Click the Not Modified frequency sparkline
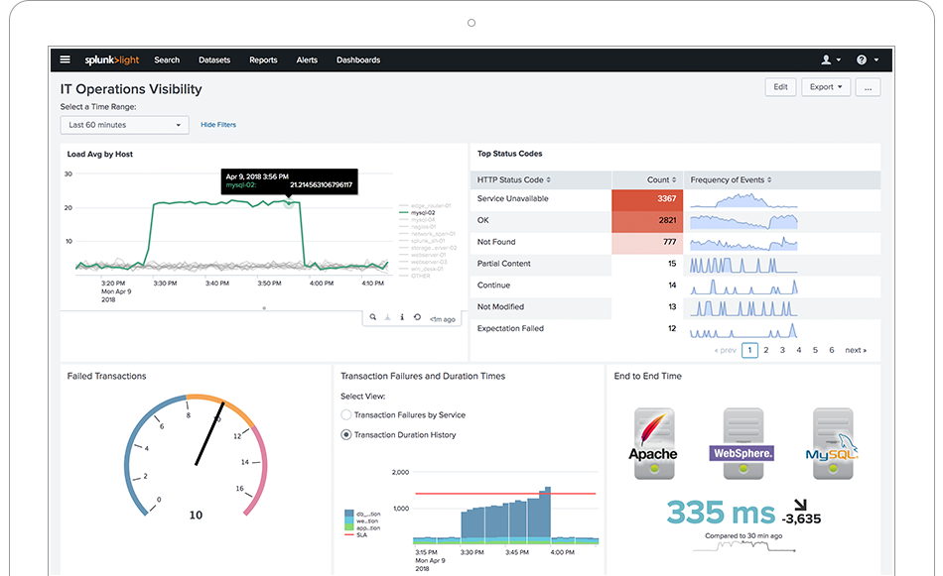The image size is (943, 576). (743, 307)
